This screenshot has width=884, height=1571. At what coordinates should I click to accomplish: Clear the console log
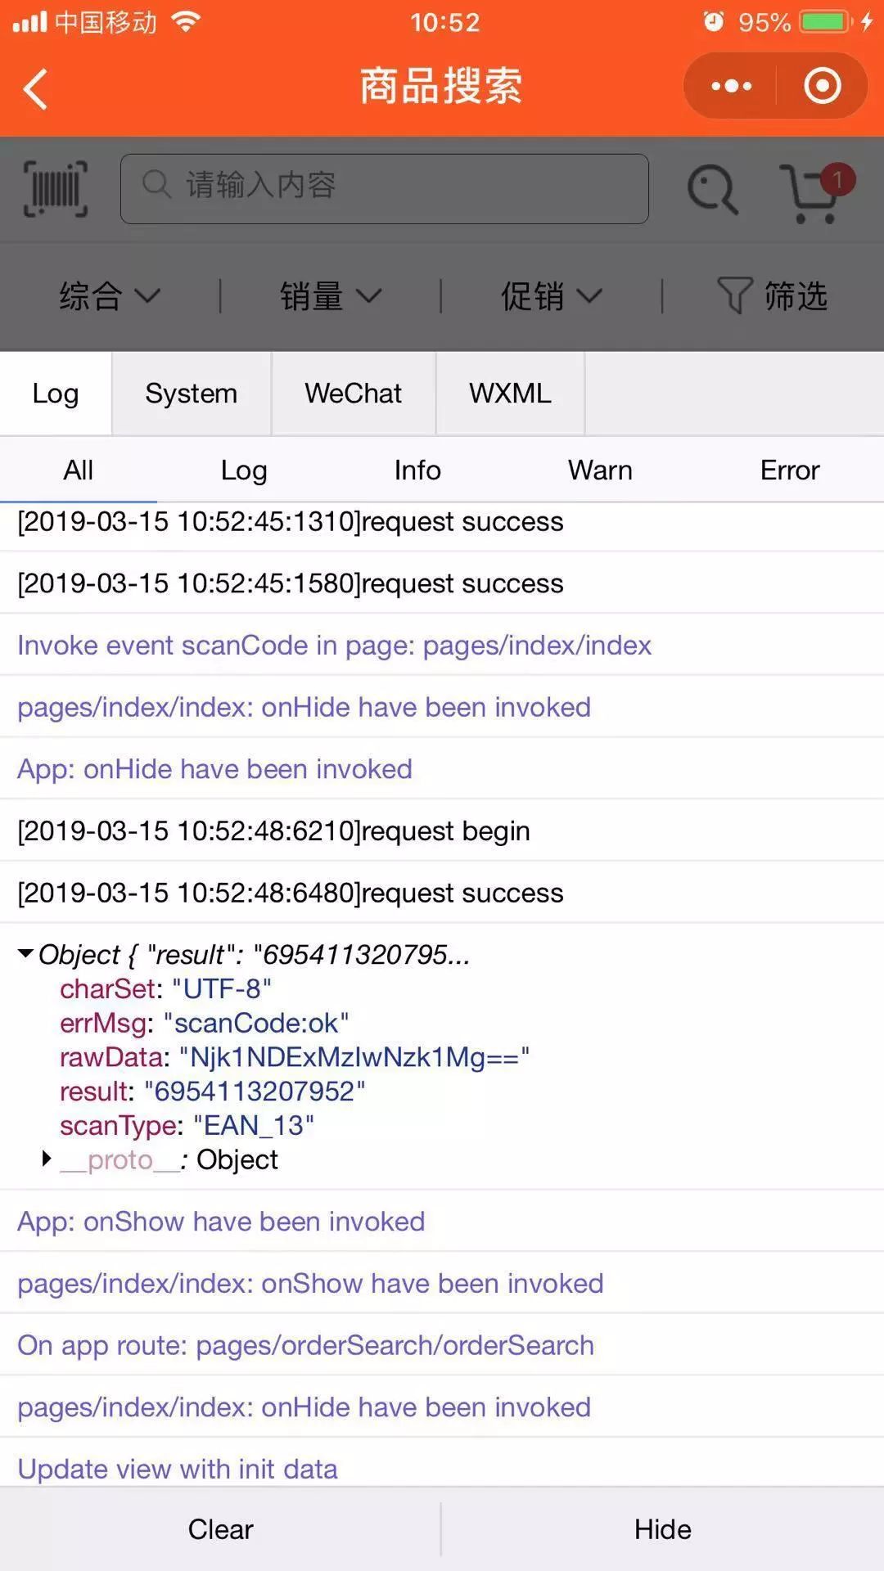[220, 1529]
